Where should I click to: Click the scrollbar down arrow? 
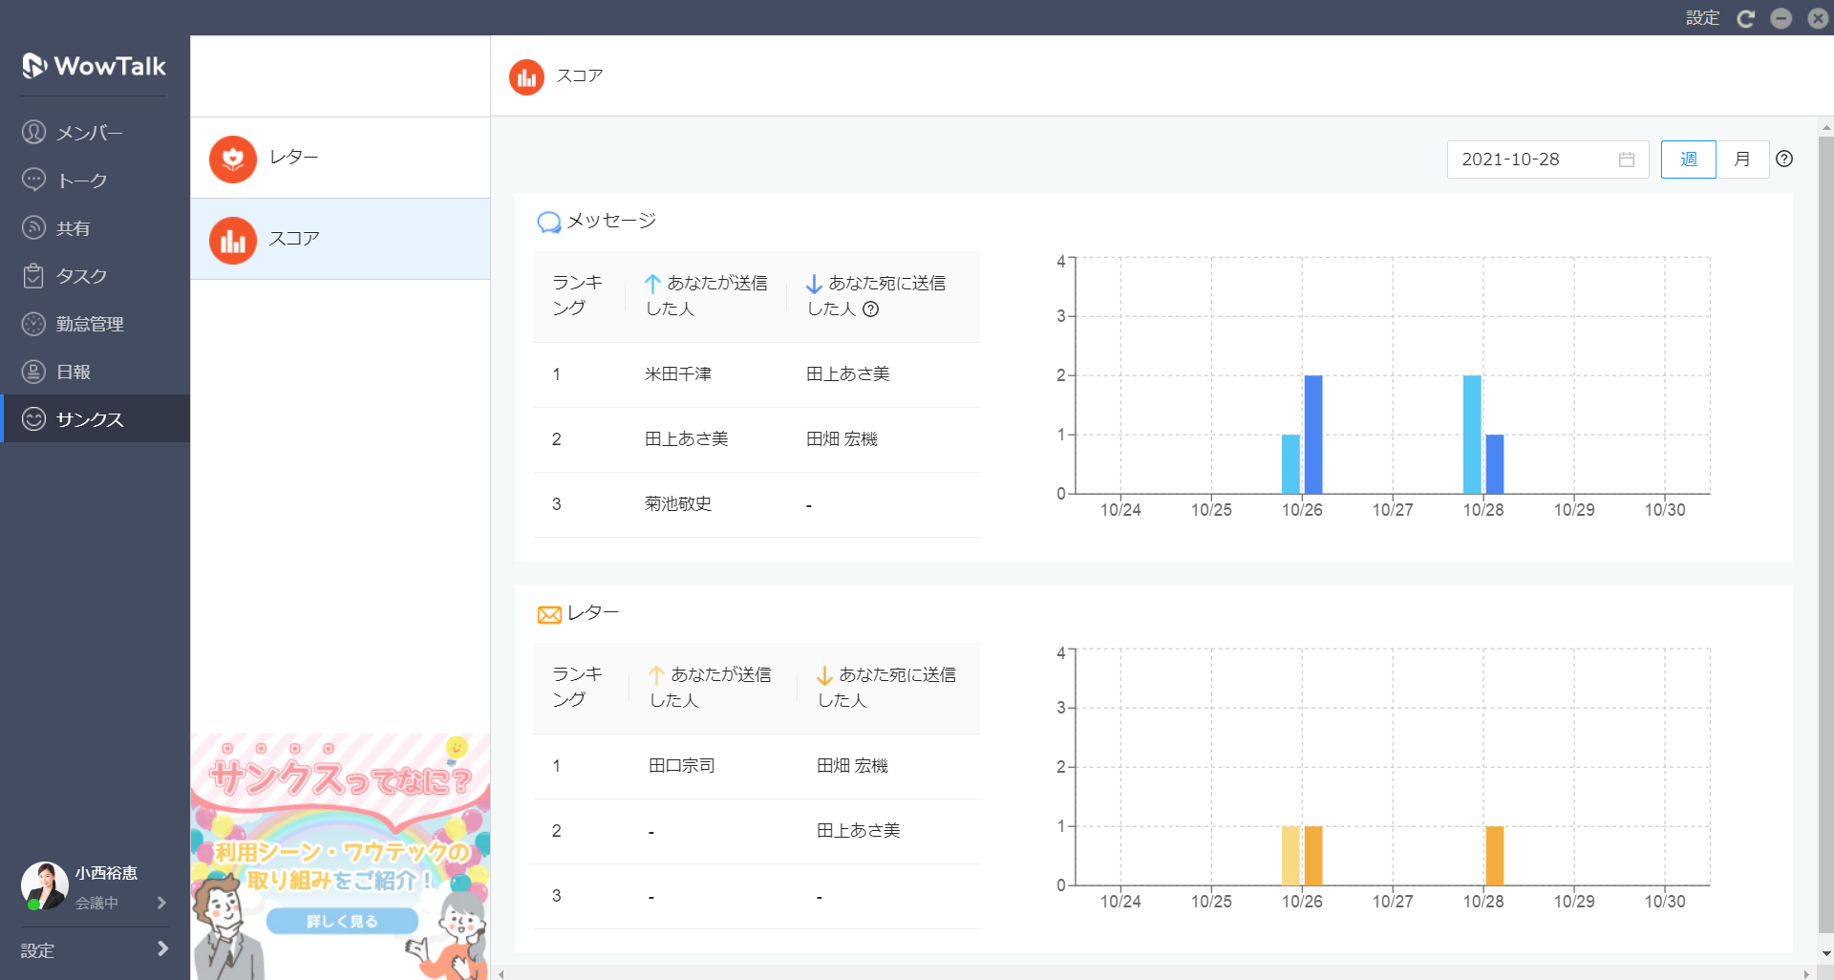tap(1825, 953)
